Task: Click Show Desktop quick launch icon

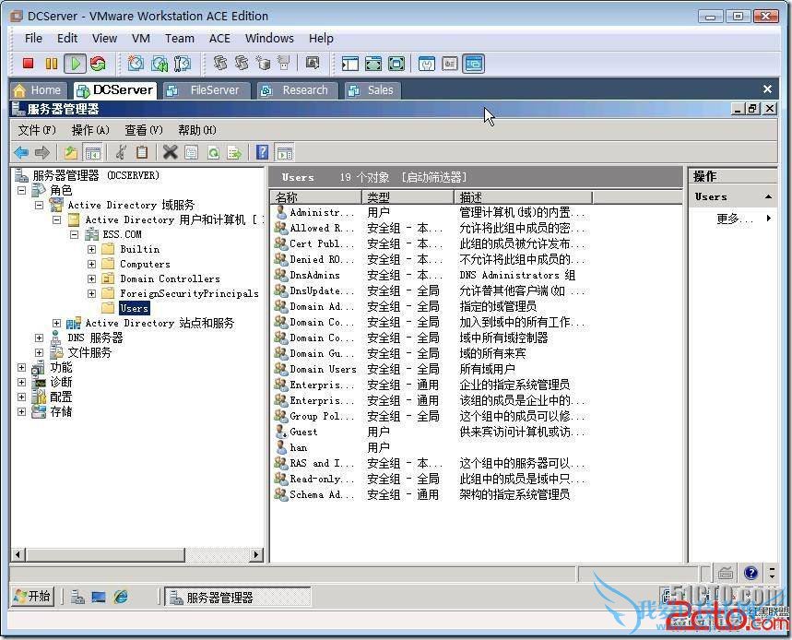Action: (x=99, y=597)
